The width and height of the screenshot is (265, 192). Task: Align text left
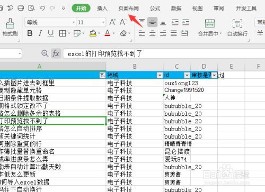[142, 33]
